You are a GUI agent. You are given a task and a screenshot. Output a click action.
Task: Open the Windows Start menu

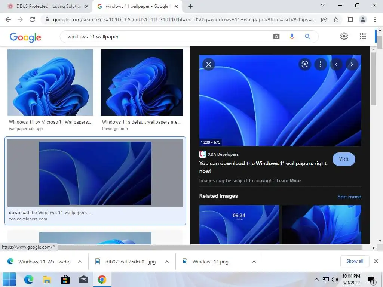(9, 280)
